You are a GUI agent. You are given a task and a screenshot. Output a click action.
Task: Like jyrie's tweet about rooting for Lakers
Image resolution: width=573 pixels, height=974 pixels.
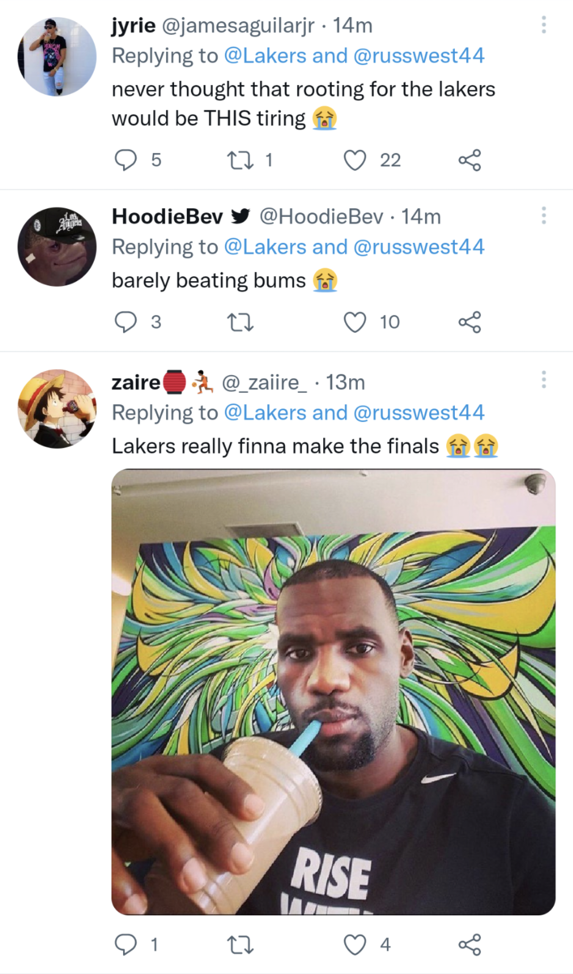click(x=356, y=160)
